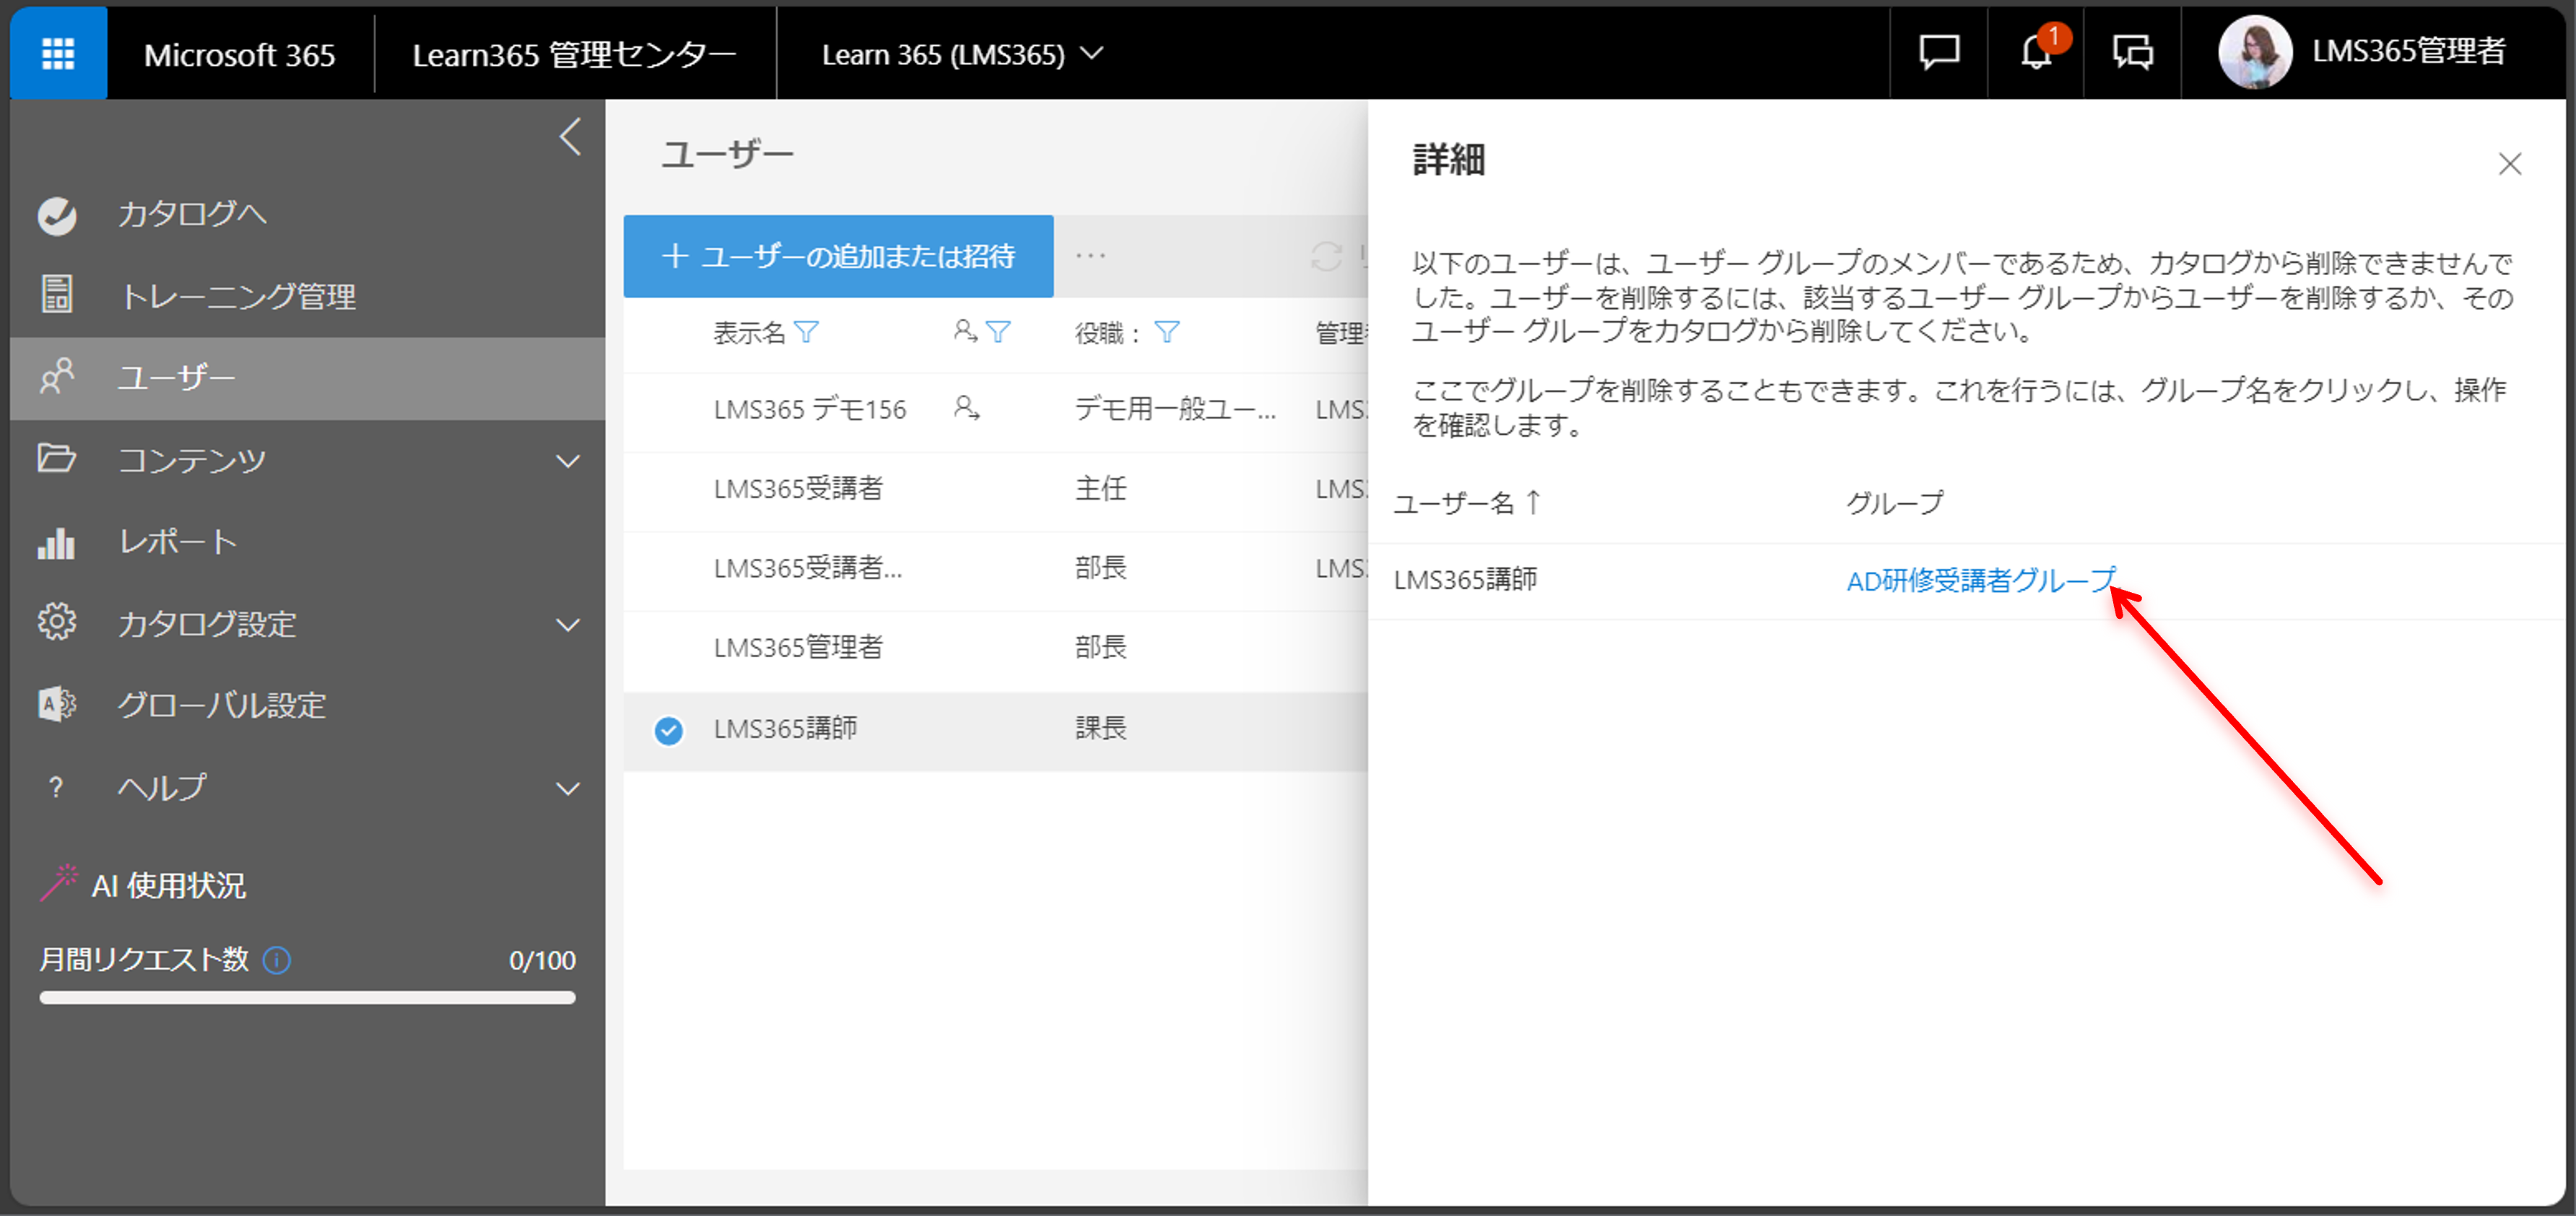This screenshot has height=1216, width=2576.
Task: Open the Microsoft 365 app launcher grid
Action: click(x=58, y=53)
